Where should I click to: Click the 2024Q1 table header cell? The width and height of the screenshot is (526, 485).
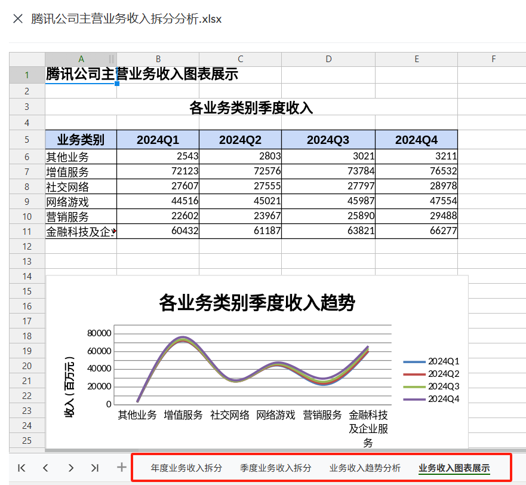(158, 140)
